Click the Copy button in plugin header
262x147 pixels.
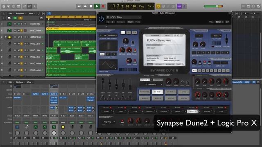pyautogui.click(x=130, y=22)
